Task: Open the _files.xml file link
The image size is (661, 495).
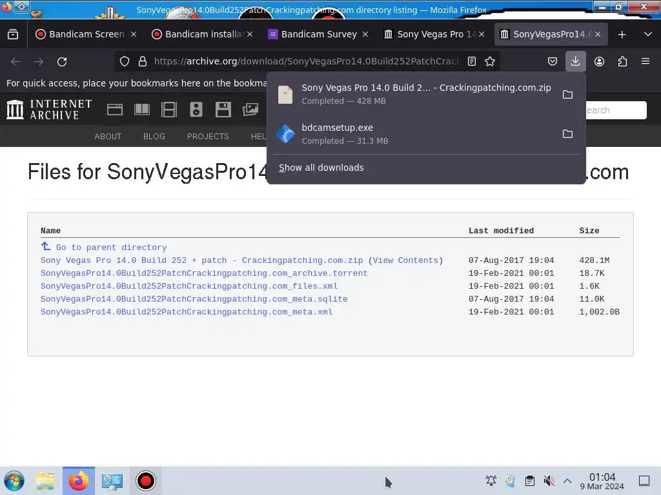Action: point(189,286)
